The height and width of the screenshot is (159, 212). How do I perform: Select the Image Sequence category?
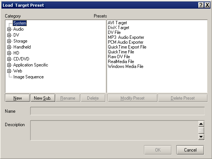(x=28, y=77)
